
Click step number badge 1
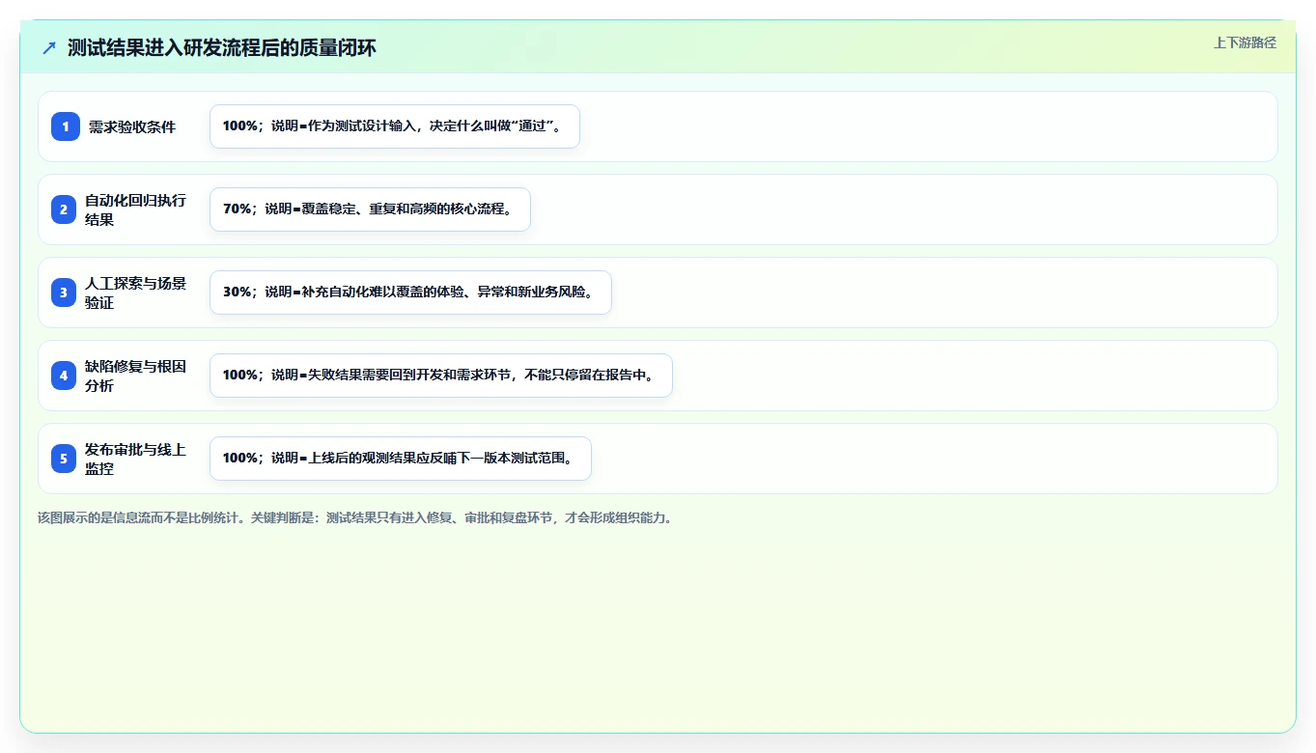[66, 126]
